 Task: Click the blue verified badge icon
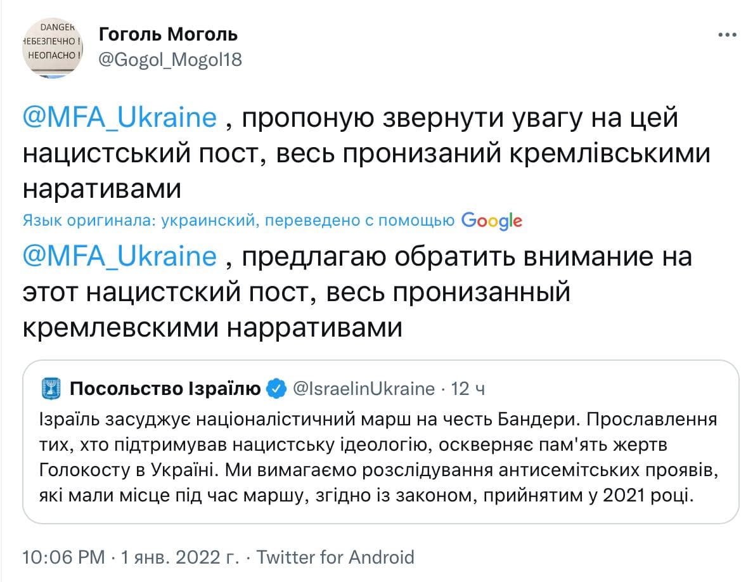[277, 388]
